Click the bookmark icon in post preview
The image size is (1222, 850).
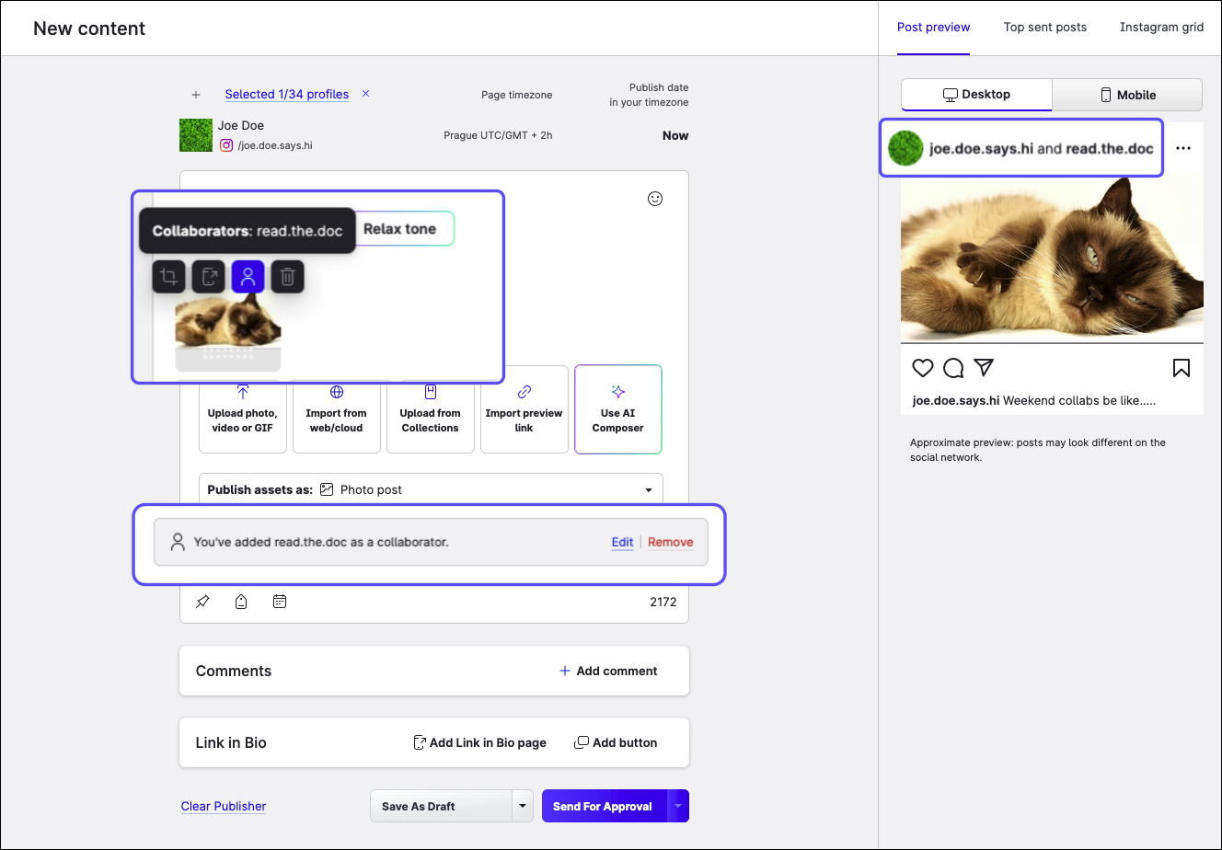click(x=1182, y=368)
